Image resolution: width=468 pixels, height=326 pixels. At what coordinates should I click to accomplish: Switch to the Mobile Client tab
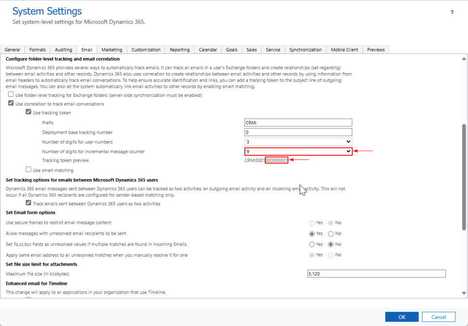point(344,49)
